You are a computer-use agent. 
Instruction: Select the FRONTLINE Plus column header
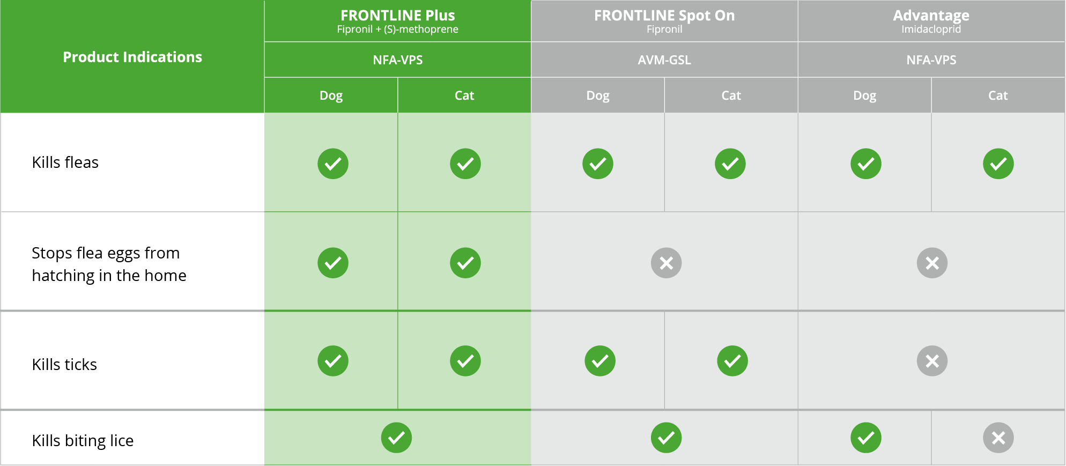pyautogui.click(x=397, y=21)
